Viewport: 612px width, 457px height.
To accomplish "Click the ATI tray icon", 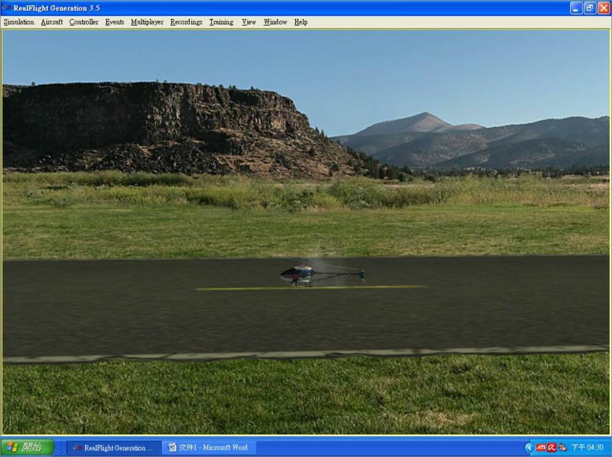I will coord(541,448).
